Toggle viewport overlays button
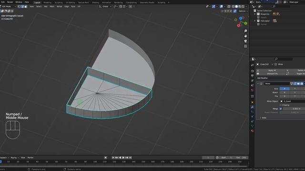Viewport: 305px width, 171px height. pos(221,6)
